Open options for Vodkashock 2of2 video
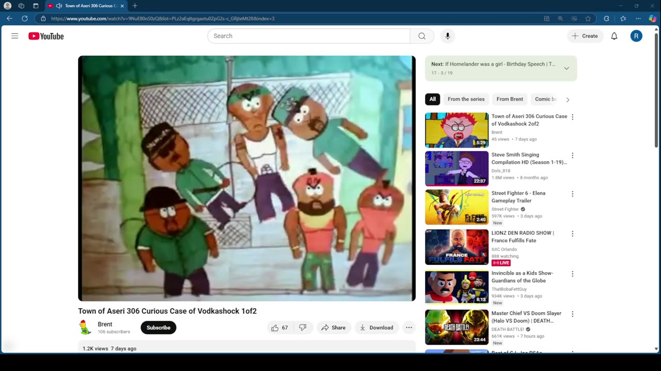Viewport: 661px width, 371px height. click(x=572, y=117)
